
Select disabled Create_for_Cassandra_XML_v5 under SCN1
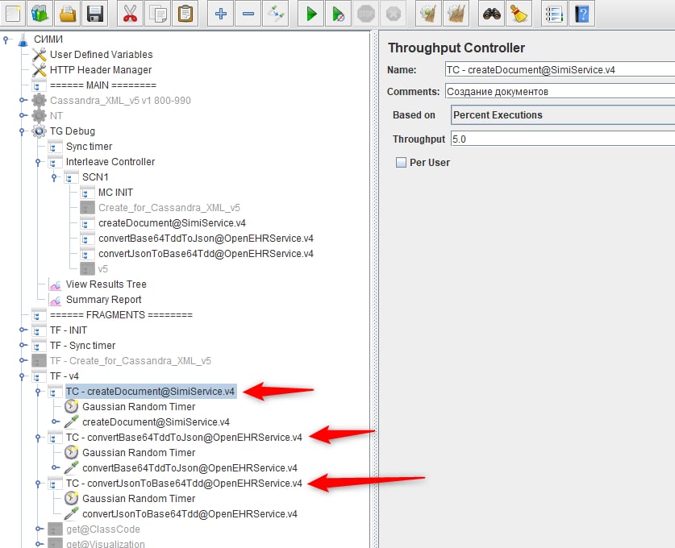tap(169, 208)
